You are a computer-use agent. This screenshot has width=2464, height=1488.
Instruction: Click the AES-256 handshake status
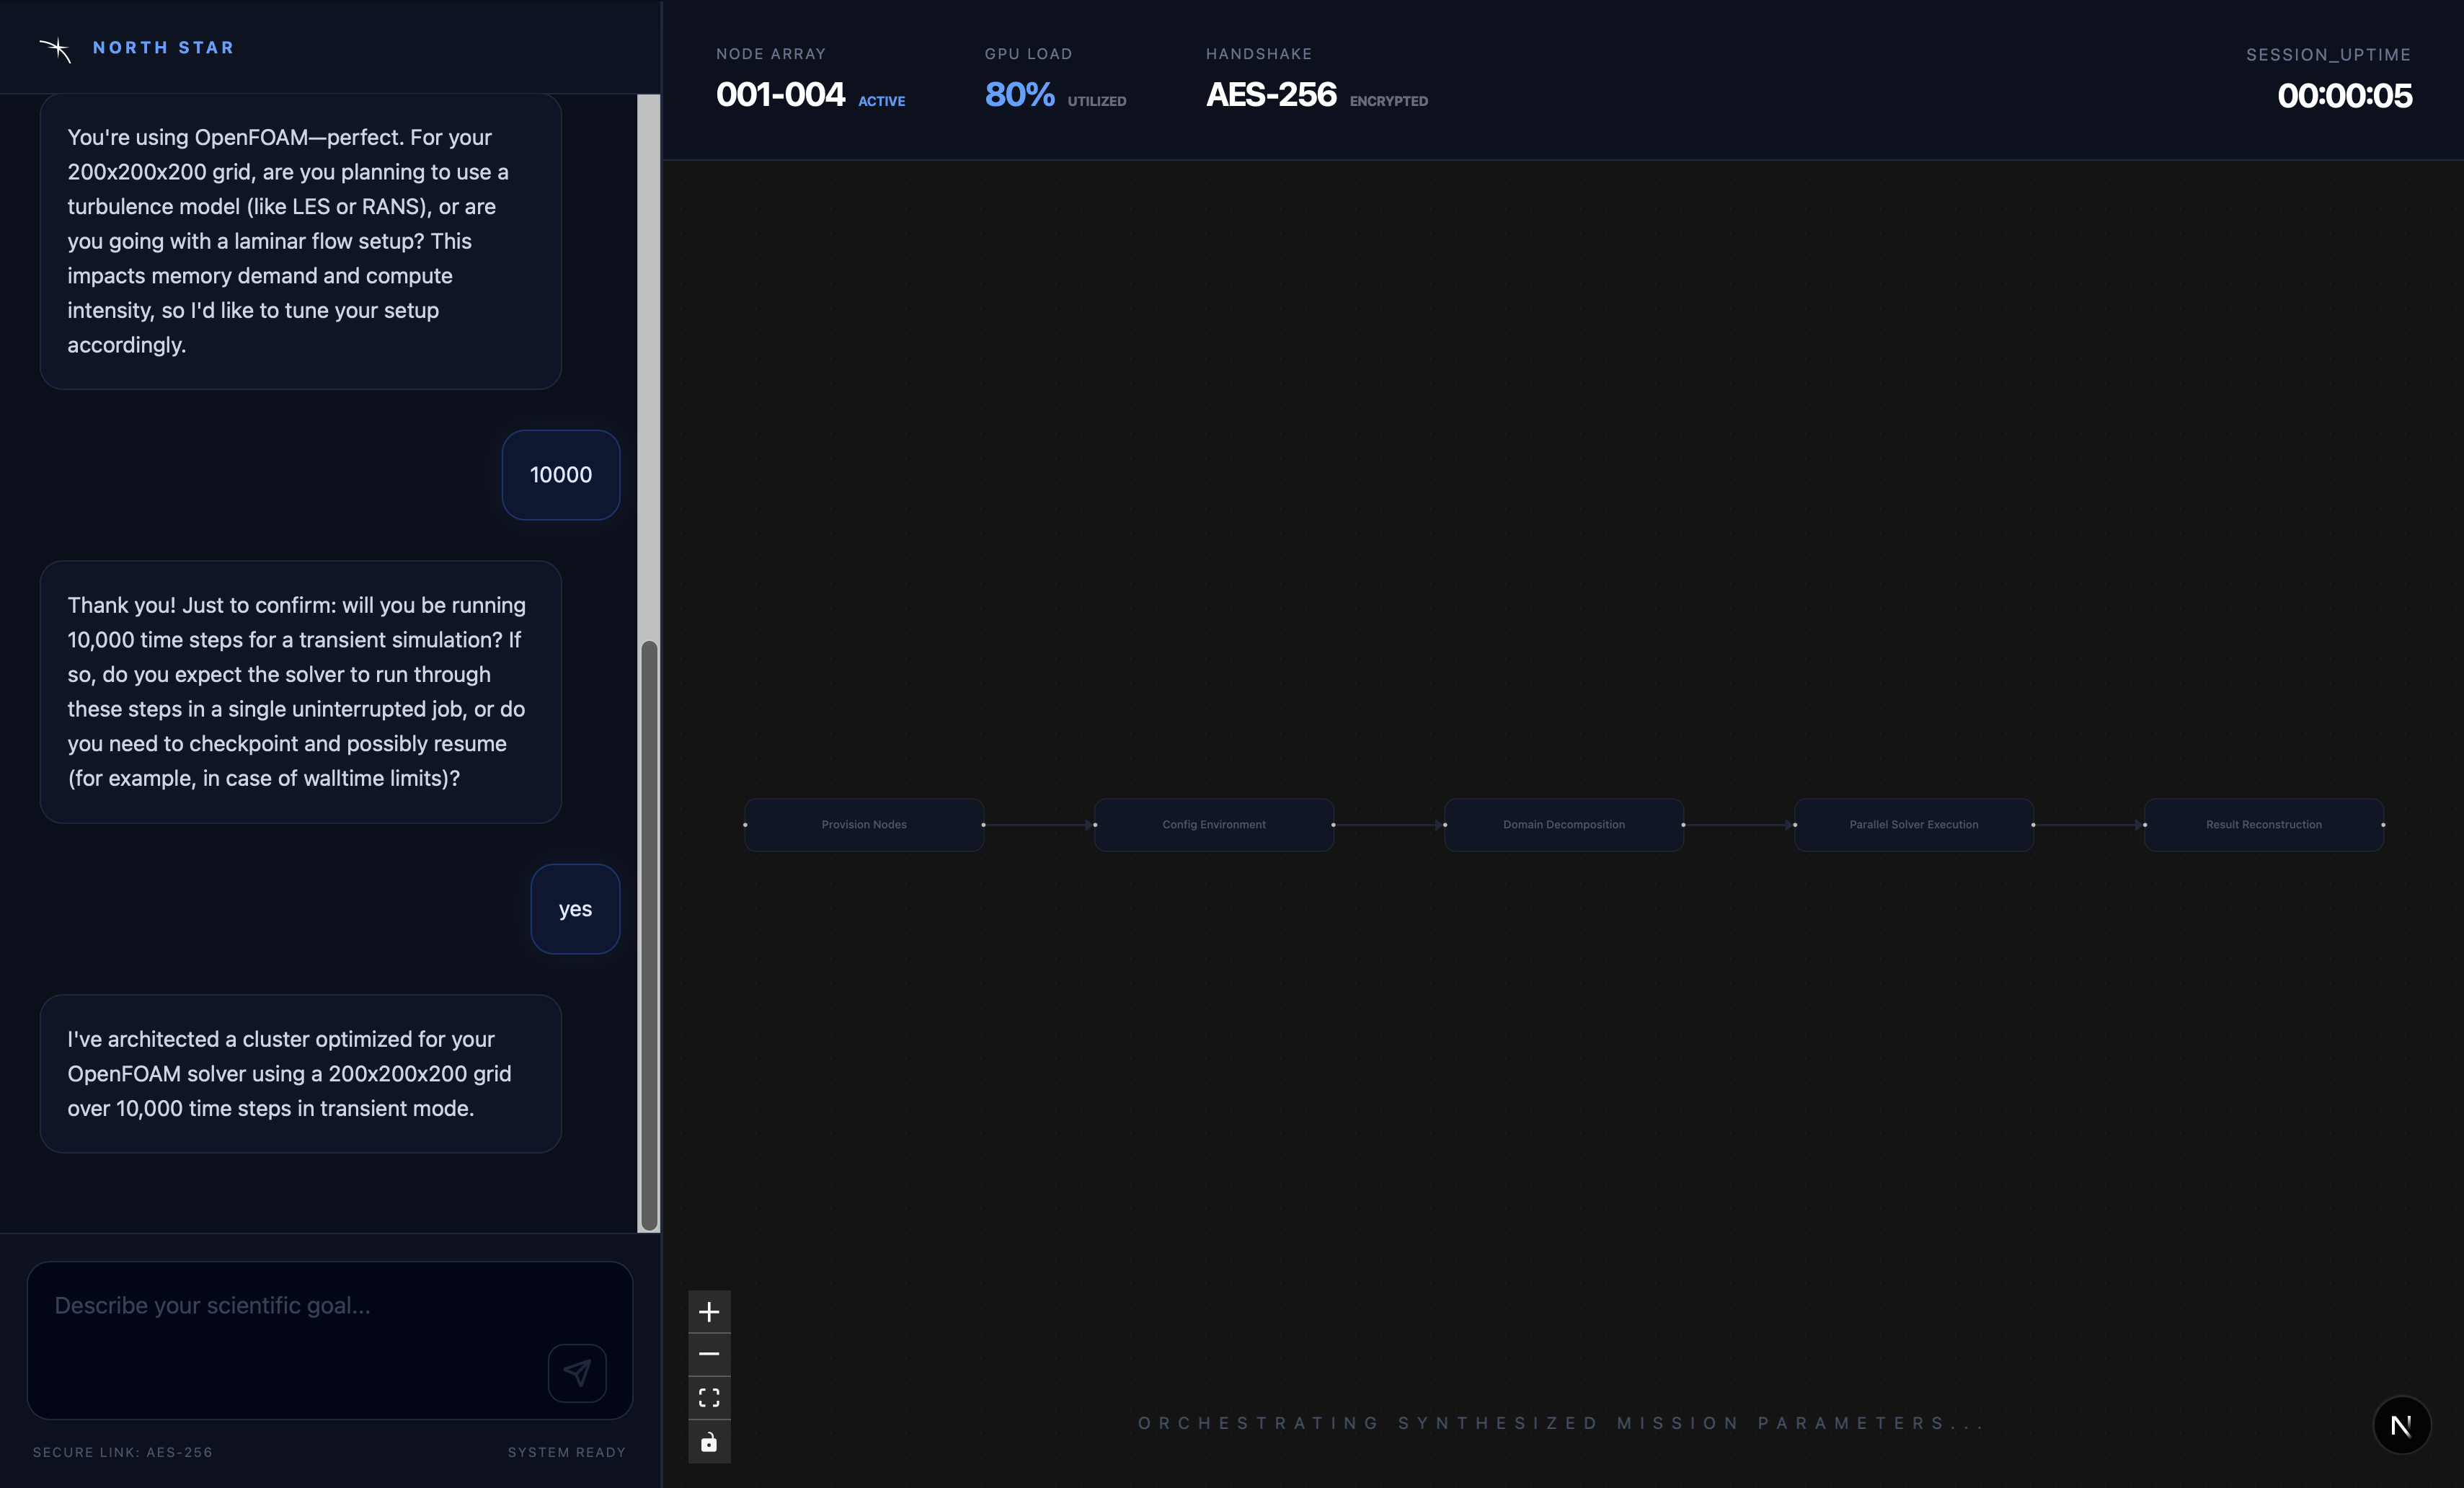point(1270,95)
